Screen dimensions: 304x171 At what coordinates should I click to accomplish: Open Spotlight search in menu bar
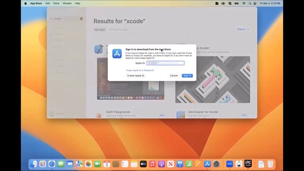point(250,3)
